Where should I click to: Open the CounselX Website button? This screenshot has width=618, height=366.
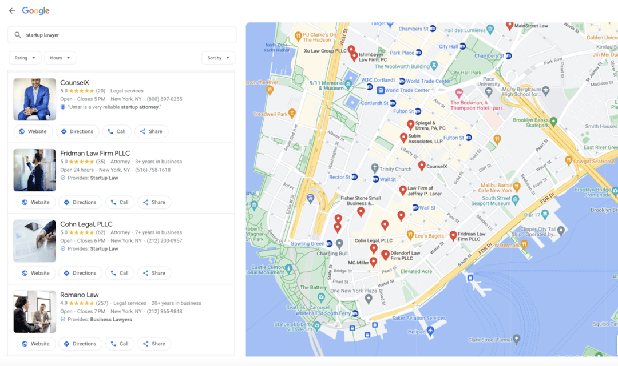(x=33, y=131)
